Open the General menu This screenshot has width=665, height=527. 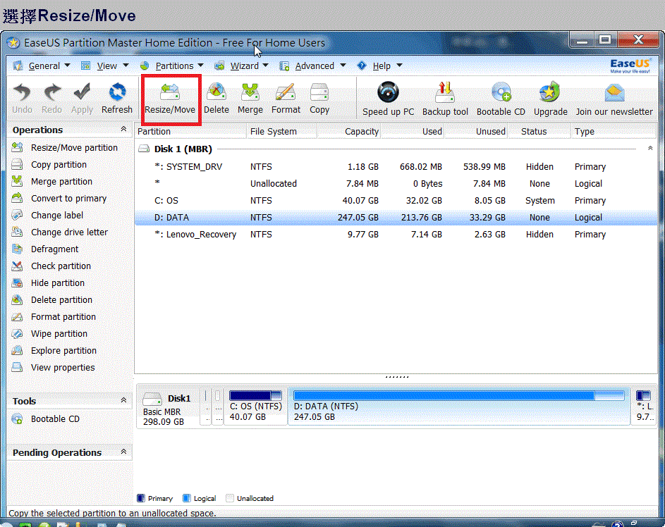point(42,66)
